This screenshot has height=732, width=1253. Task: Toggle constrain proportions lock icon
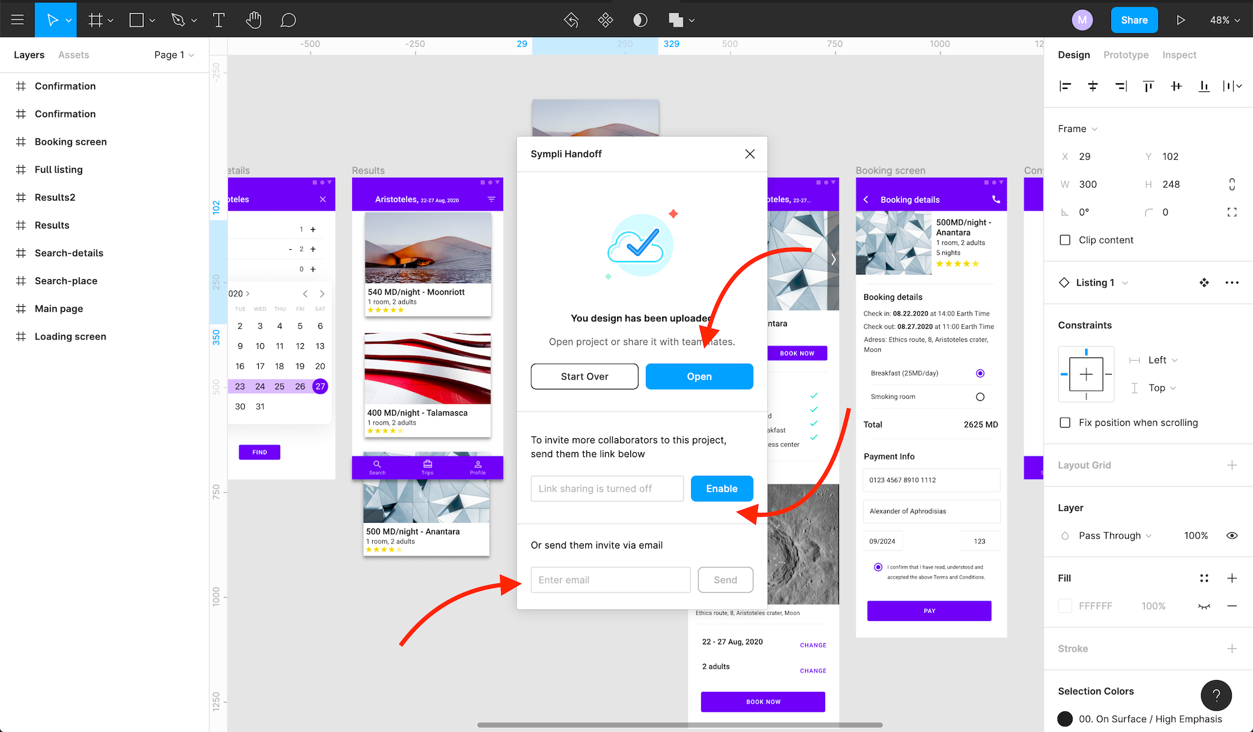pos(1232,184)
